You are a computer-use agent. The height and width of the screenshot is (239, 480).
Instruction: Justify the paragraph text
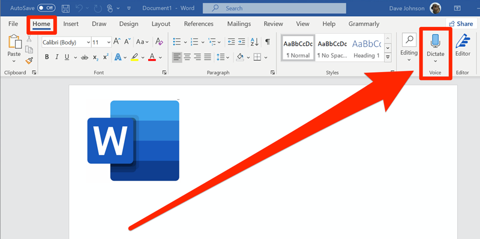point(208,57)
